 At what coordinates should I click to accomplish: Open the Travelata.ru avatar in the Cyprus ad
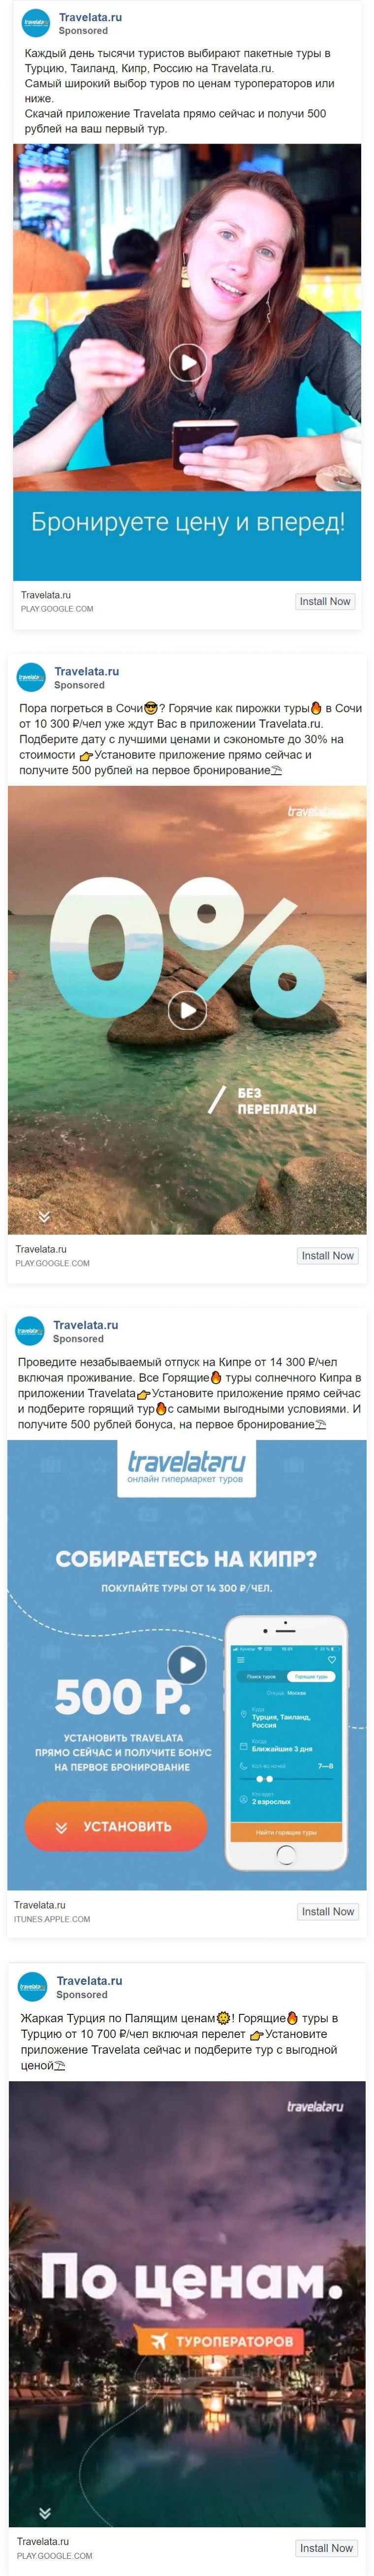30,1331
